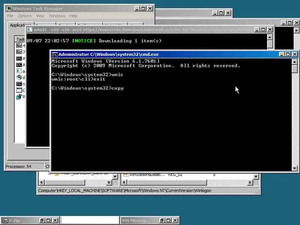This screenshot has width=300, height=225.
Task: Click the Registry Editor resize grip
Action: pos(258,191)
